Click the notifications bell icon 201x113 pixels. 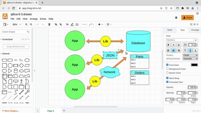(x=176, y=18)
